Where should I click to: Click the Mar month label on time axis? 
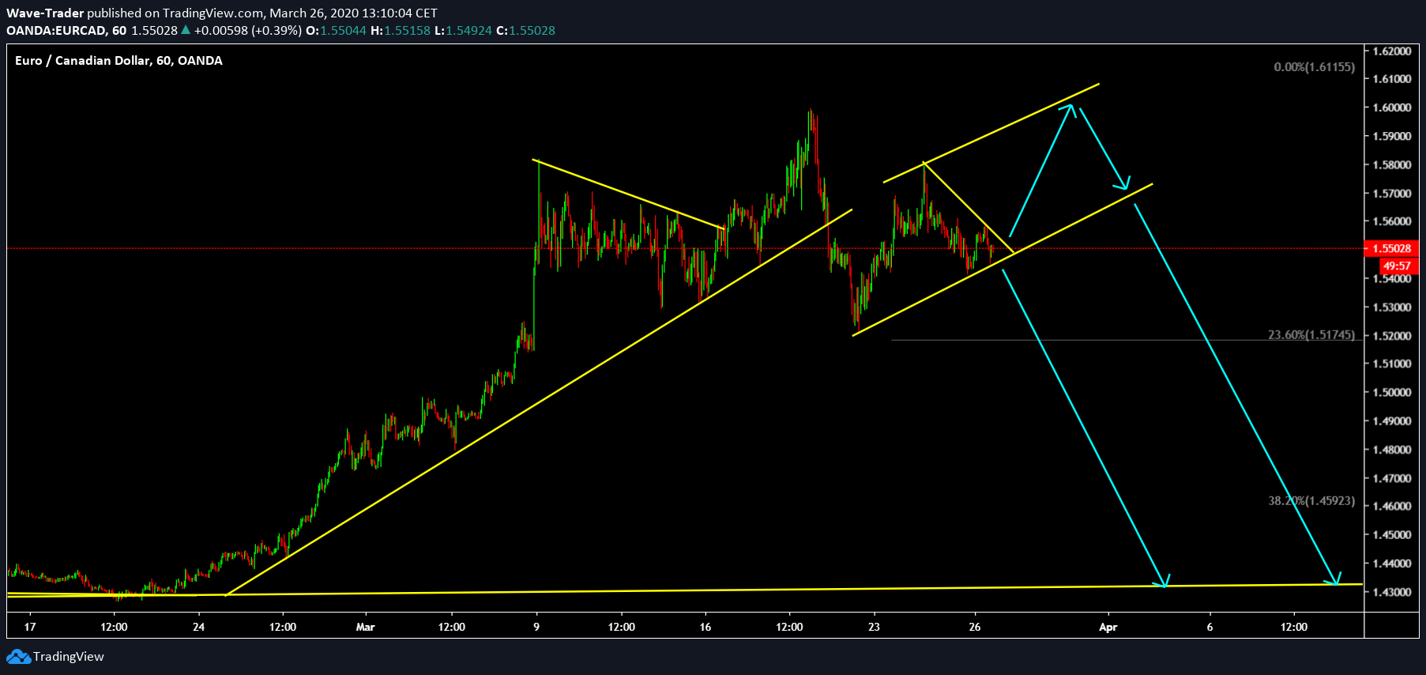[x=365, y=627]
